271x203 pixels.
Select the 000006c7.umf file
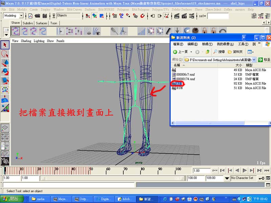[184, 74]
